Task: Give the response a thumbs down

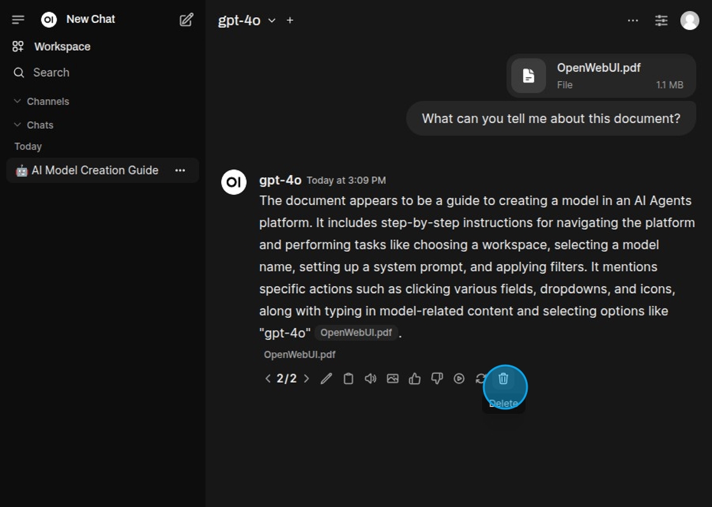Action: click(437, 379)
